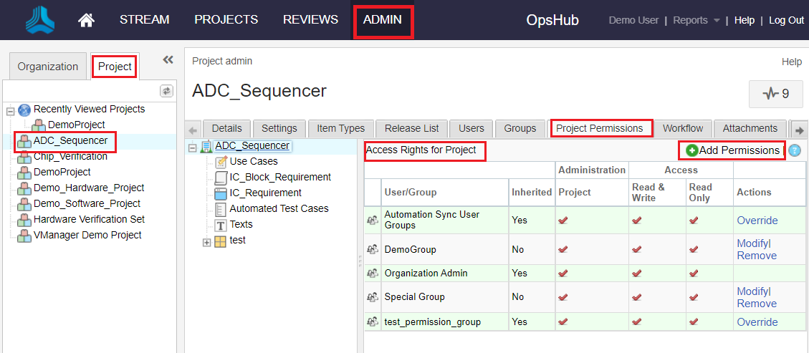Screen dimensions: 809x353
Task: Click the Use Cases item type icon
Action: pos(221,162)
